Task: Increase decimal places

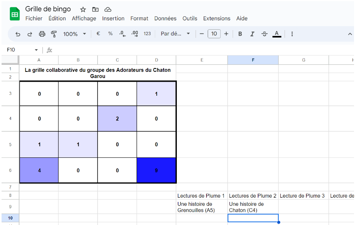Action: 135,34
